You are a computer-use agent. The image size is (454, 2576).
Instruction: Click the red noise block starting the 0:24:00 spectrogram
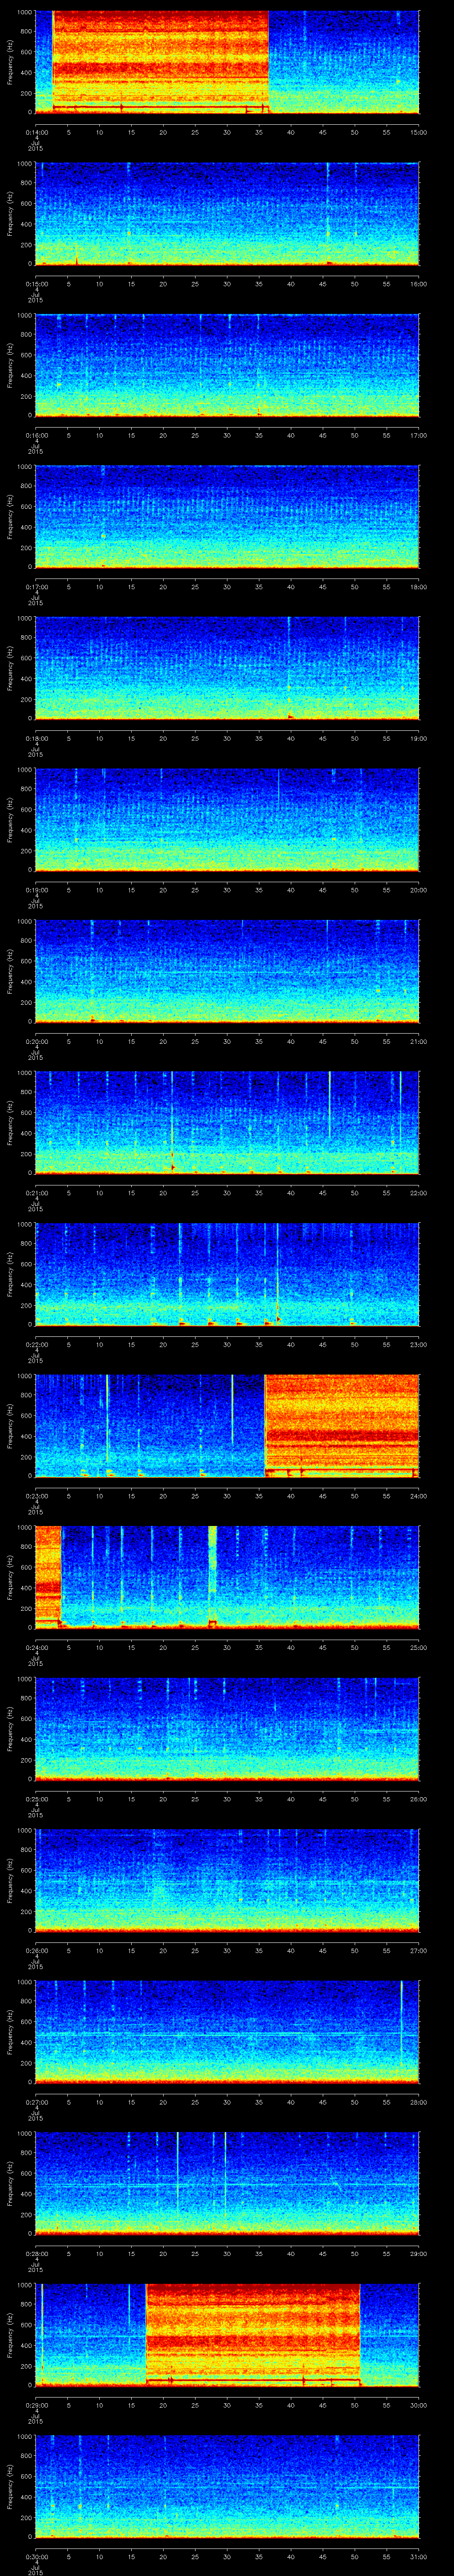point(49,1577)
